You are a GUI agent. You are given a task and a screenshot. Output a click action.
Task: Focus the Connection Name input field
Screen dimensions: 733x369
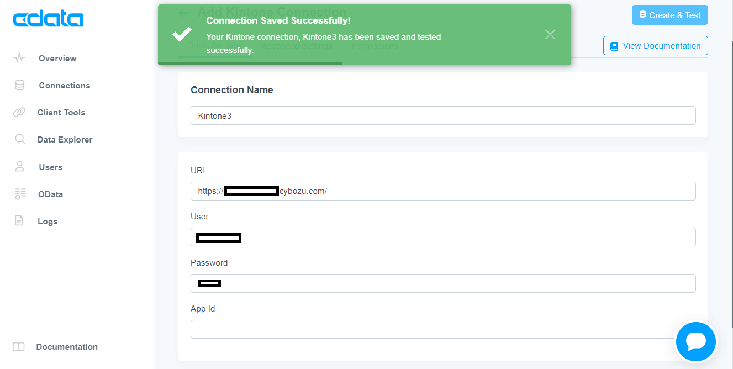click(x=442, y=115)
